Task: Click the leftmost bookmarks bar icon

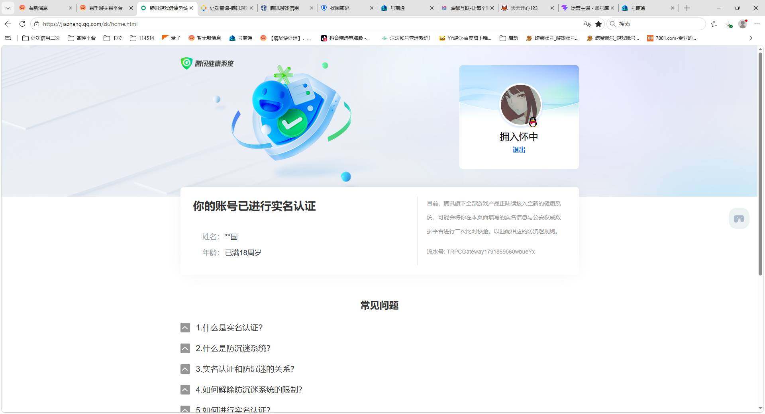Action: (x=8, y=38)
